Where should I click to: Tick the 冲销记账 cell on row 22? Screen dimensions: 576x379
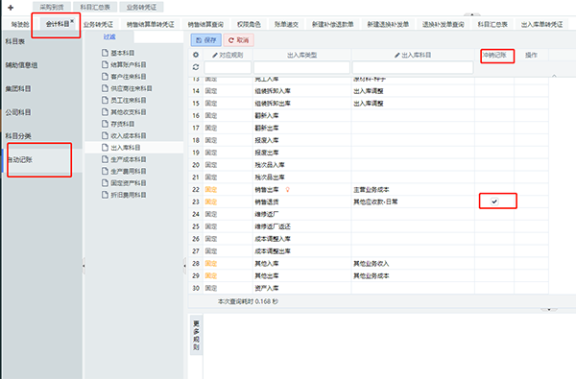[x=494, y=190]
